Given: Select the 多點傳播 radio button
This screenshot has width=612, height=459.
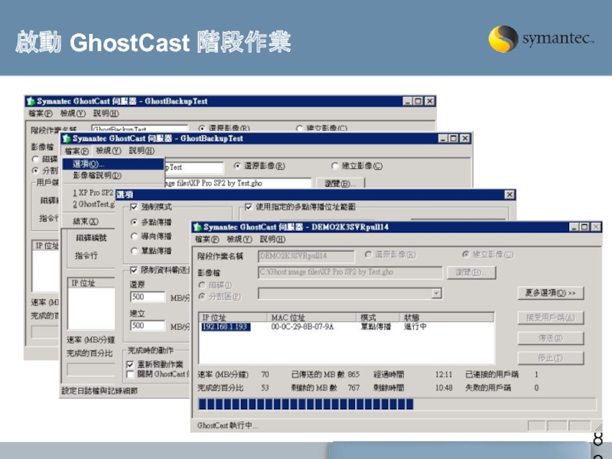Looking at the screenshot, I should point(135,222).
